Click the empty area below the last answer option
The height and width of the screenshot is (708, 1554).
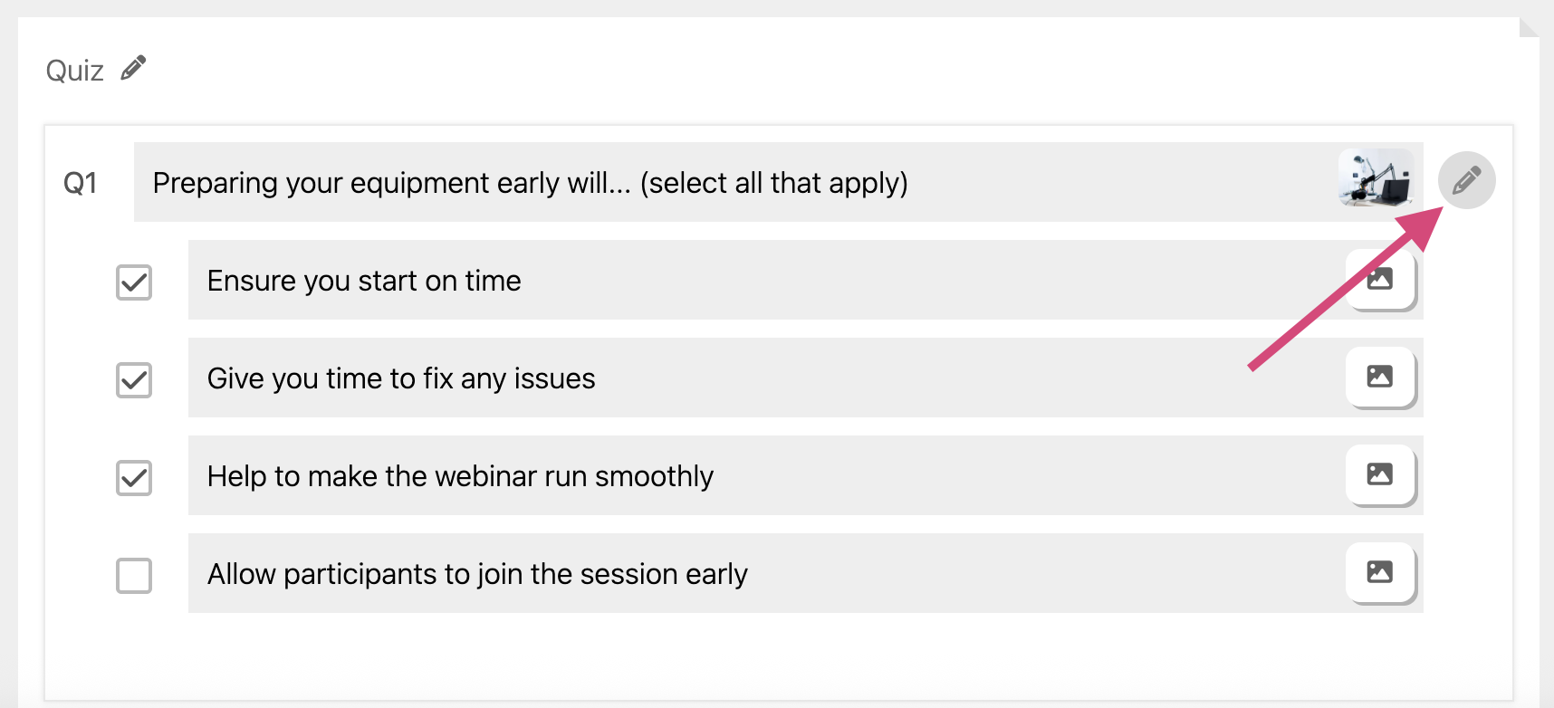pos(779,656)
